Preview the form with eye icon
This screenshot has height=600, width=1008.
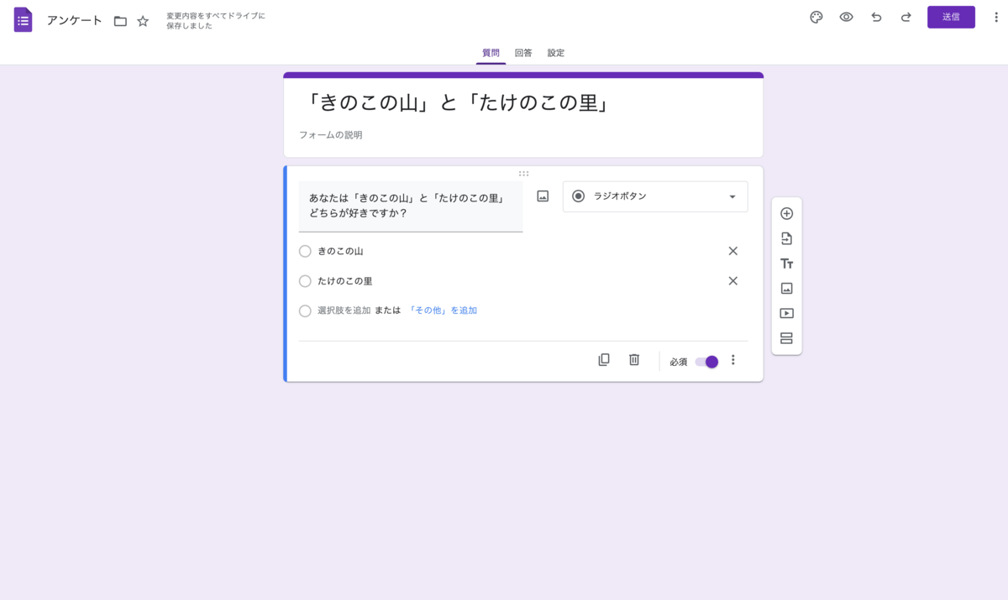[x=846, y=18]
